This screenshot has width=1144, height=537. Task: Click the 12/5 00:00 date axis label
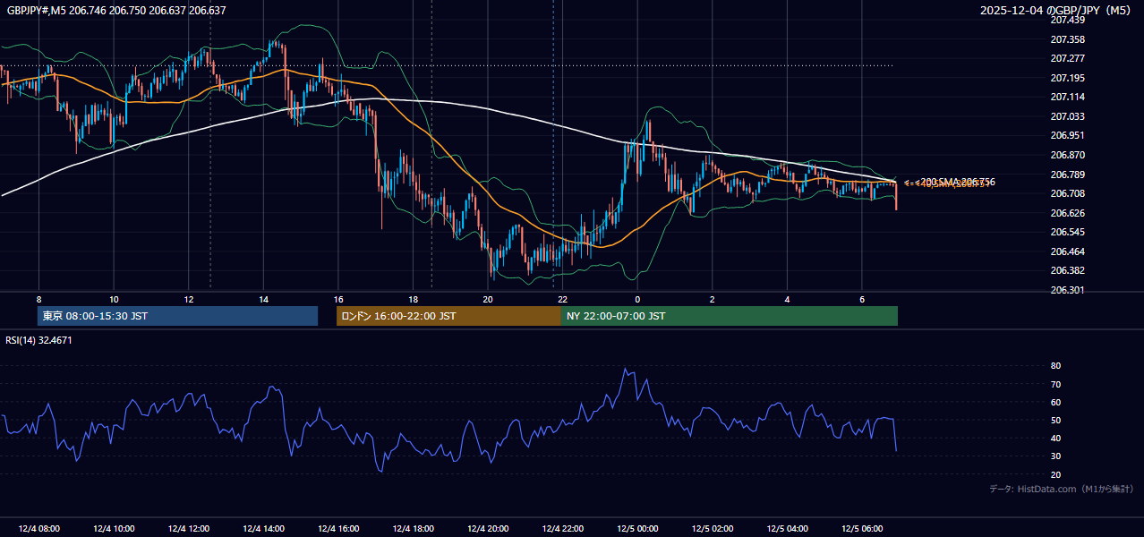pyautogui.click(x=637, y=528)
